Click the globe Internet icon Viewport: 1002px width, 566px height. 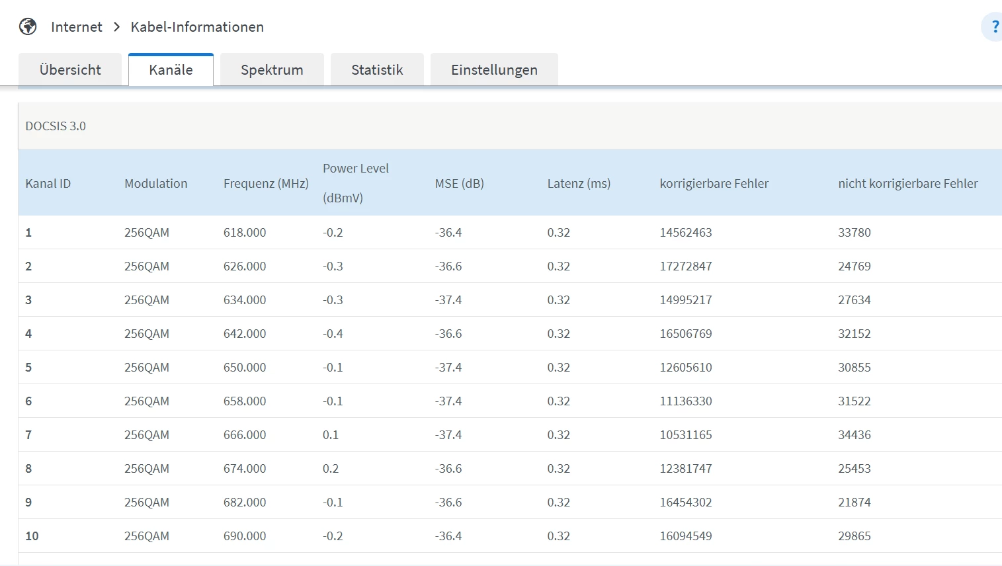click(28, 26)
